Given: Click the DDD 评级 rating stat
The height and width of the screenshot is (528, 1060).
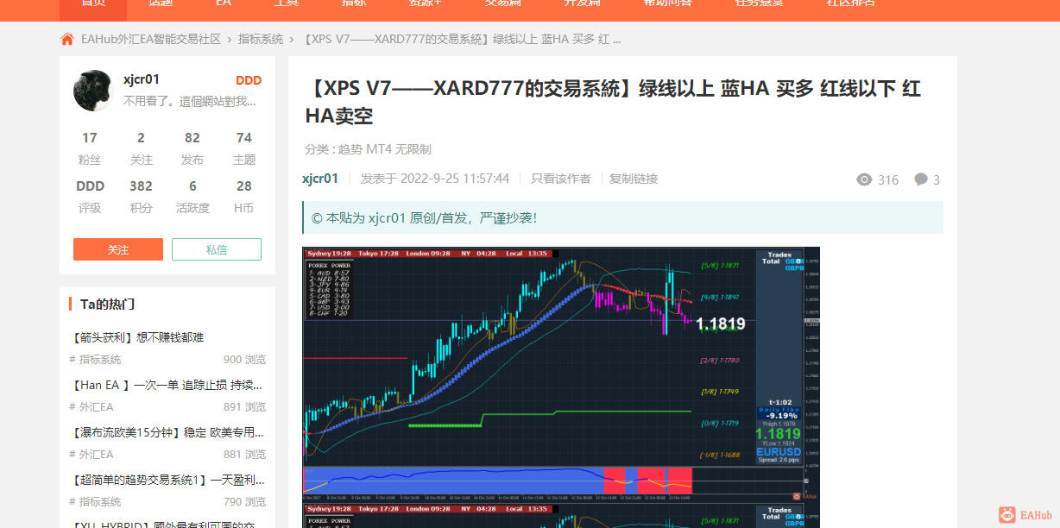Looking at the screenshot, I should [x=90, y=197].
